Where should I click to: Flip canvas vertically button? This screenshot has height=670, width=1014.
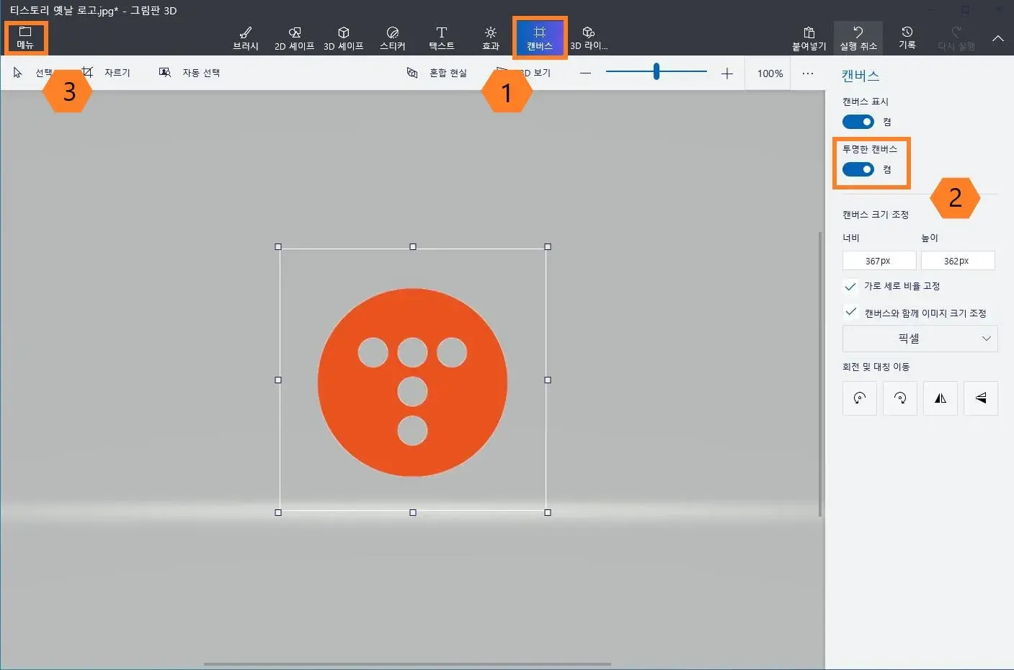pyautogui.click(x=981, y=398)
